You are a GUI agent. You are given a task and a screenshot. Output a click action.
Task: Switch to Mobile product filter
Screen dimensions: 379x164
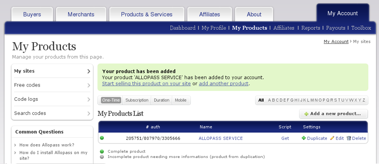tap(181, 100)
